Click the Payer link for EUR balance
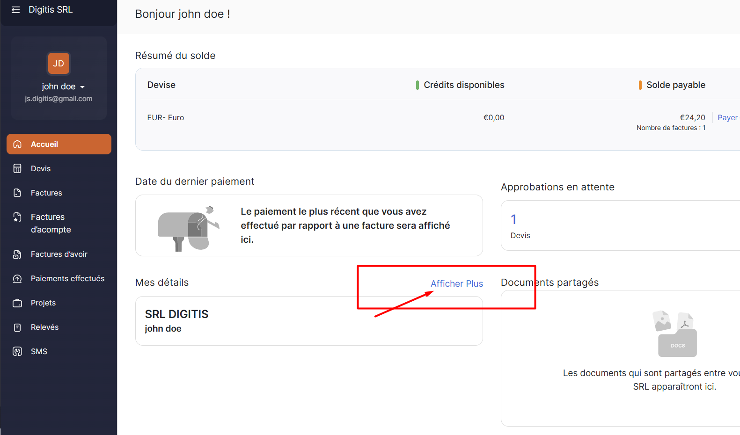The image size is (740, 435). (727, 118)
